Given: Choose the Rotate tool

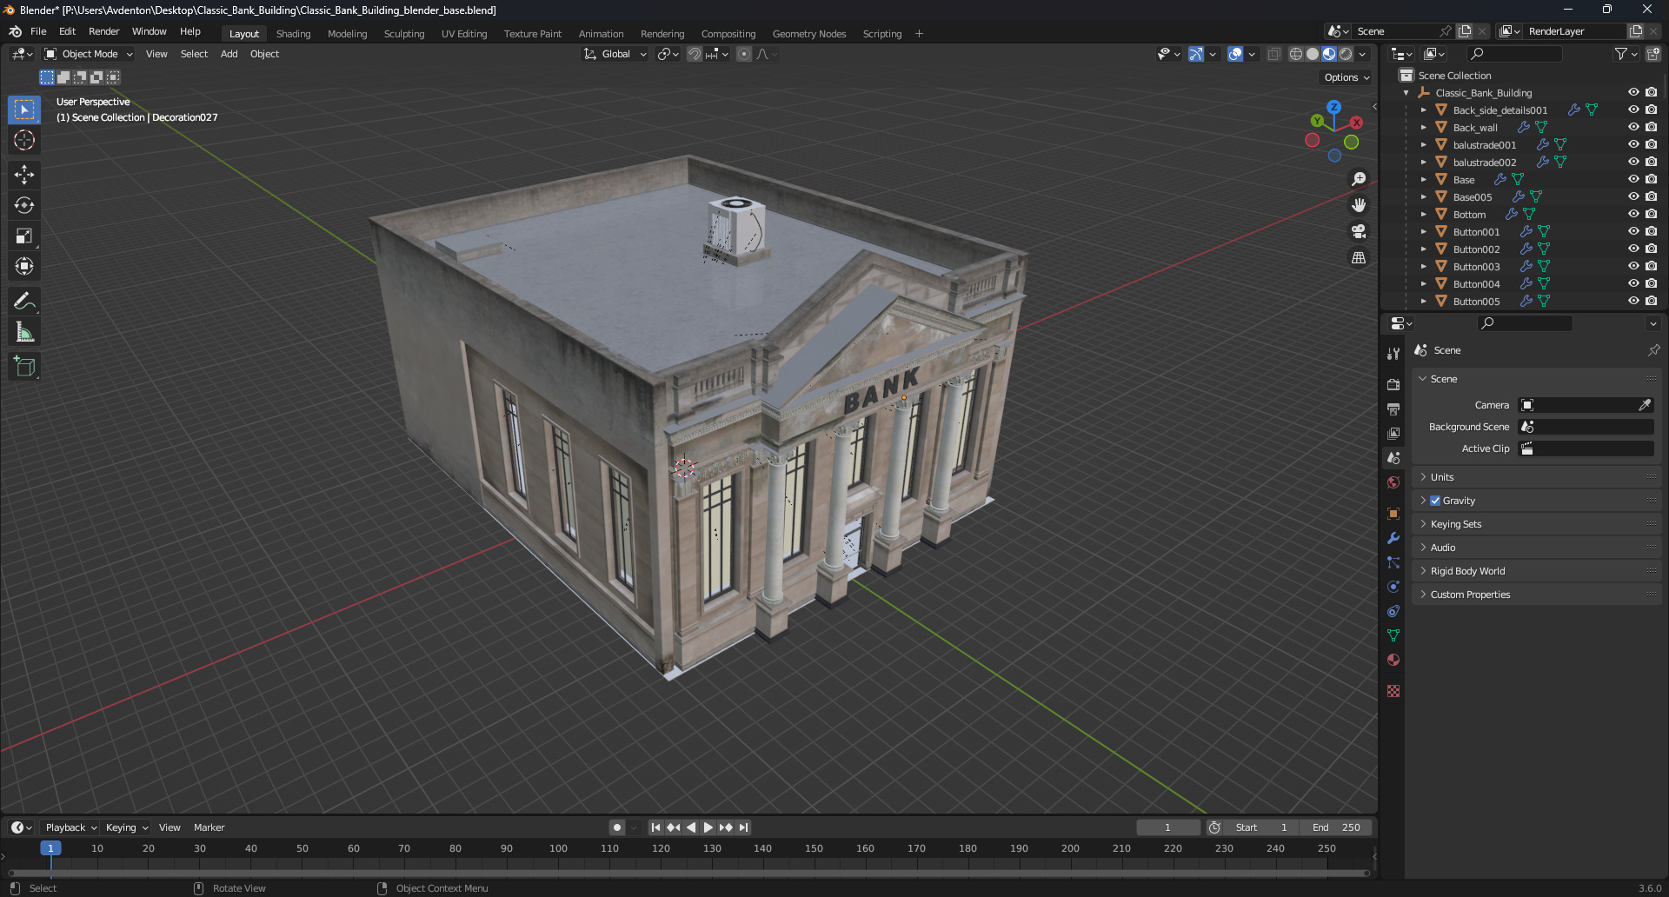Looking at the screenshot, I should (x=24, y=205).
